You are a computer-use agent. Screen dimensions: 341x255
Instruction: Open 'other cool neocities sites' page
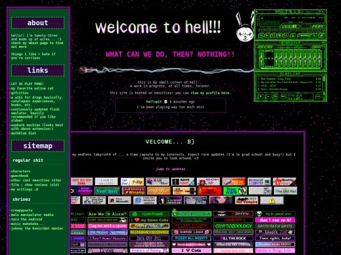click(36, 180)
